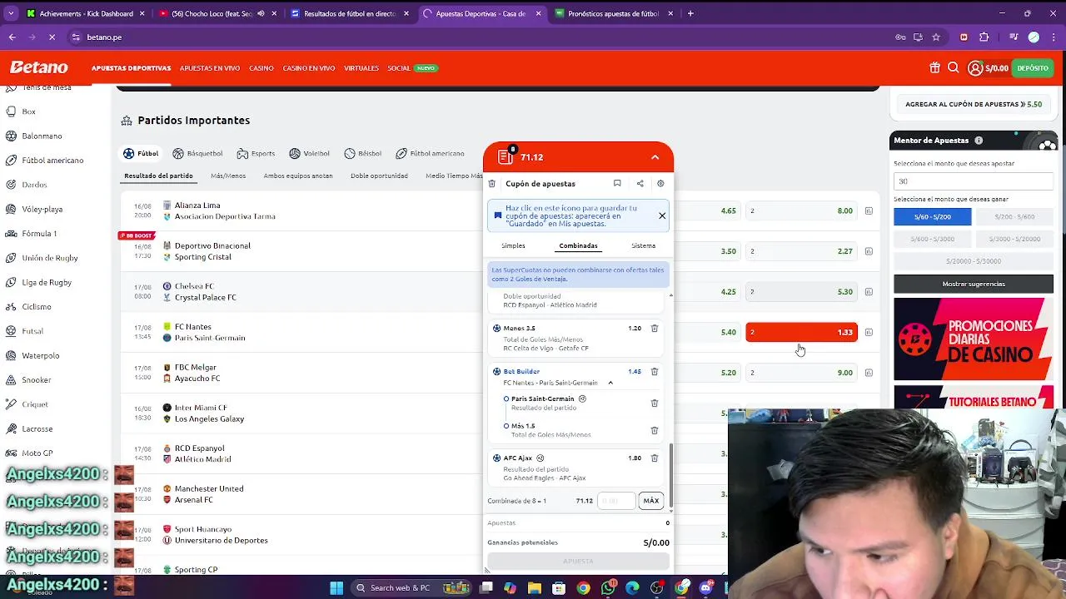The width and height of the screenshot is (1066, 599).
Task: Open Casino en vivo menu
Action: coord(309,68)
